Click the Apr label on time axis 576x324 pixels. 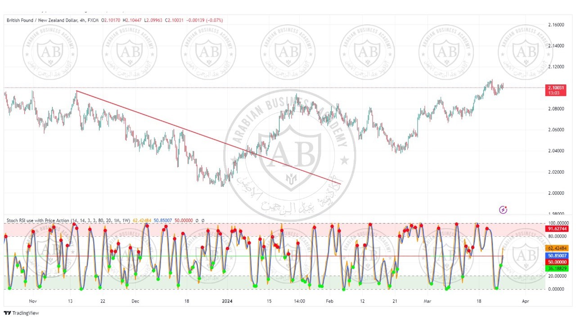pos(525,301)
